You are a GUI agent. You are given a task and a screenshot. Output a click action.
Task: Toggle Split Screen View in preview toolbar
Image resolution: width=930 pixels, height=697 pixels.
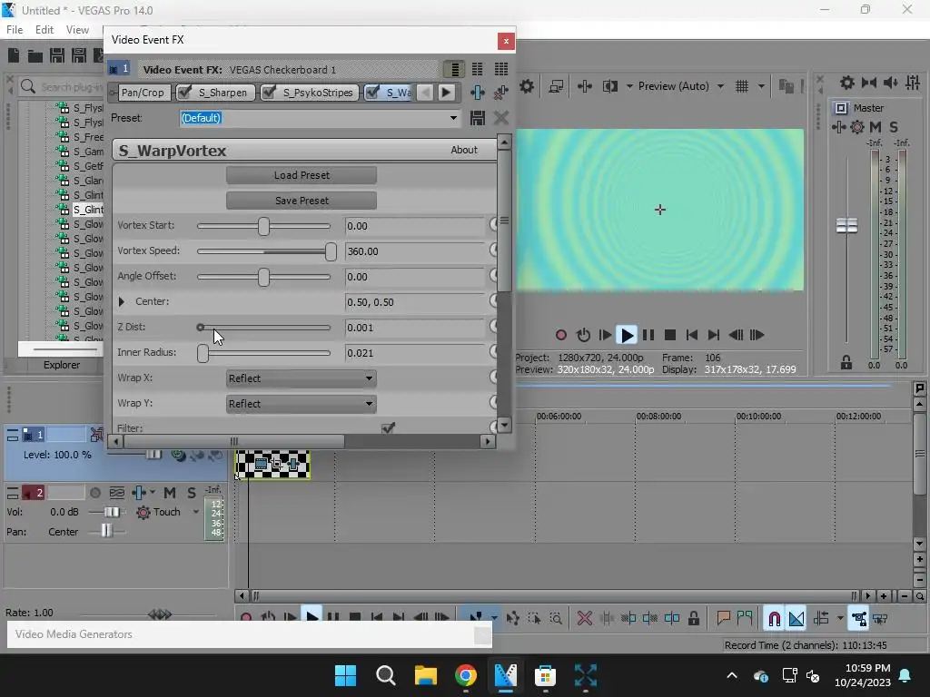point(610,86)
